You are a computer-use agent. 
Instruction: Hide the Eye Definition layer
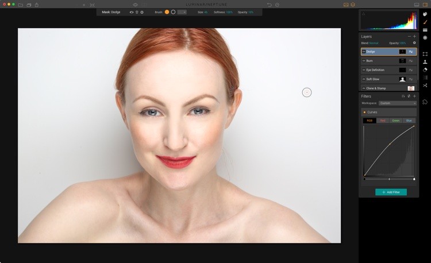(364, 70)
